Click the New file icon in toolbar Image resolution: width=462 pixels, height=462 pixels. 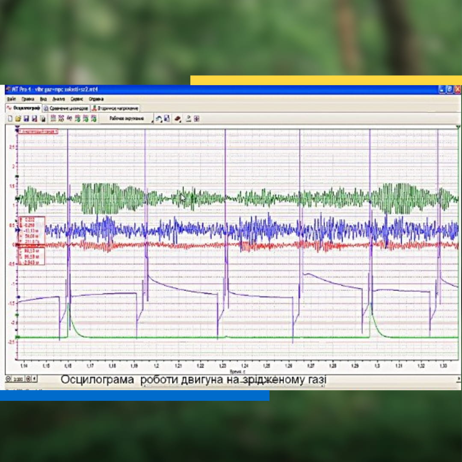(x=10, y=118)
